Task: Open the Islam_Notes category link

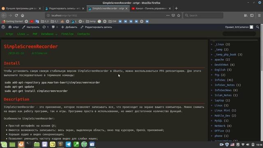Action: (223, 95)
